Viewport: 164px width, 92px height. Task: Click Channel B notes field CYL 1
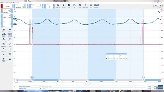click(x=94, y=89)
